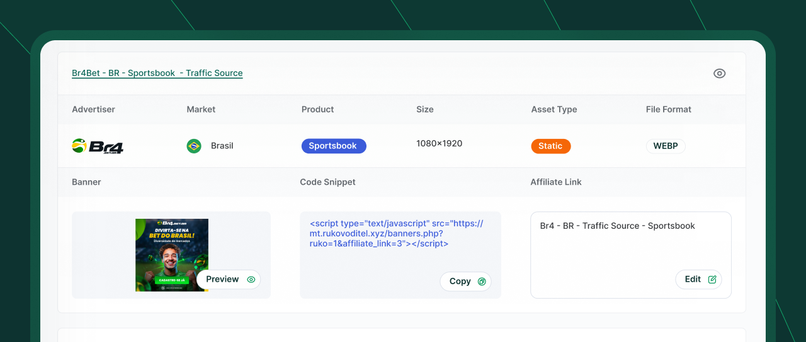
Task: Select the Static asset type badge
Action: click(551, 146)
